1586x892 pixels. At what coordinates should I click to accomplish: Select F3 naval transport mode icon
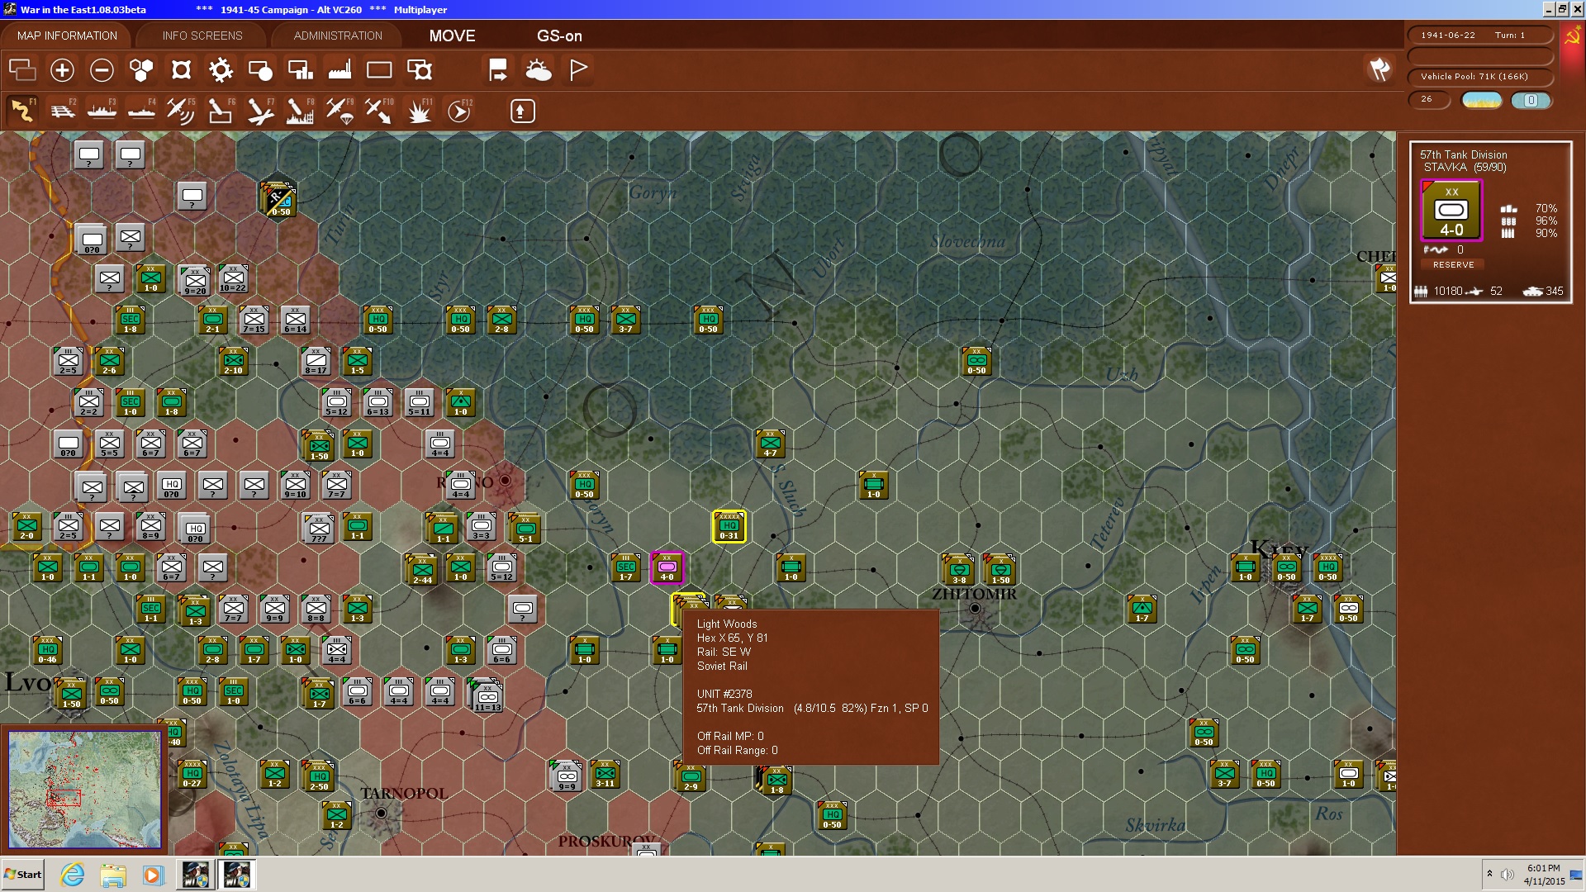[102, 111]
